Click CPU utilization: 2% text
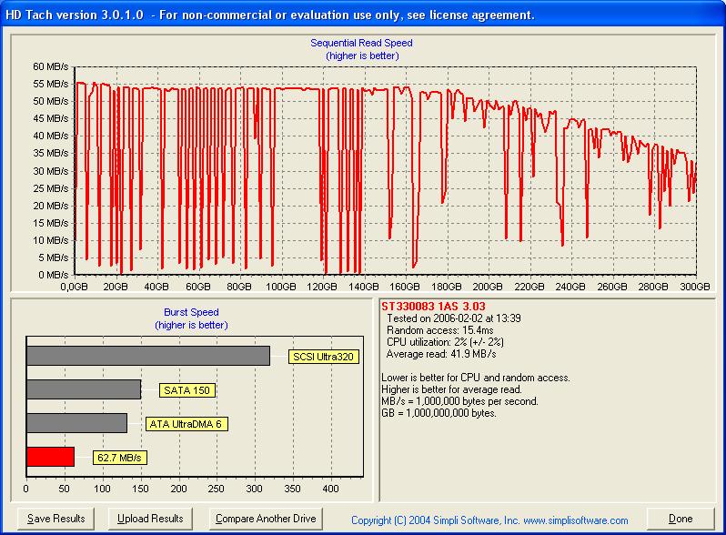Screen dimensions: 726x535 [445, 342]
